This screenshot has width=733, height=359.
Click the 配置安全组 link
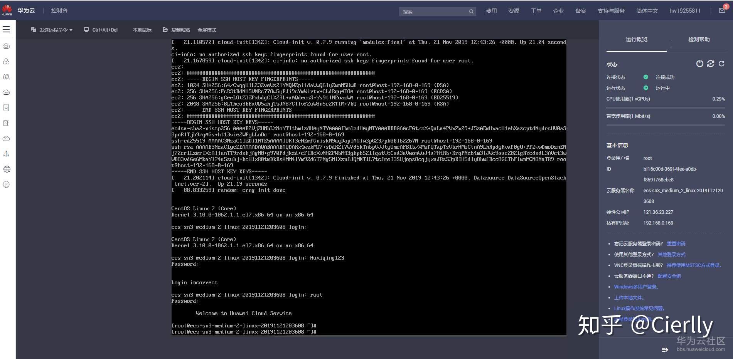[x=669, y=276]
